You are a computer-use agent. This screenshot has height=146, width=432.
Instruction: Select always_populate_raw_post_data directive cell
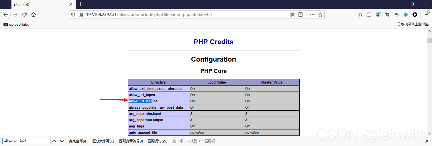coord(158,108)
